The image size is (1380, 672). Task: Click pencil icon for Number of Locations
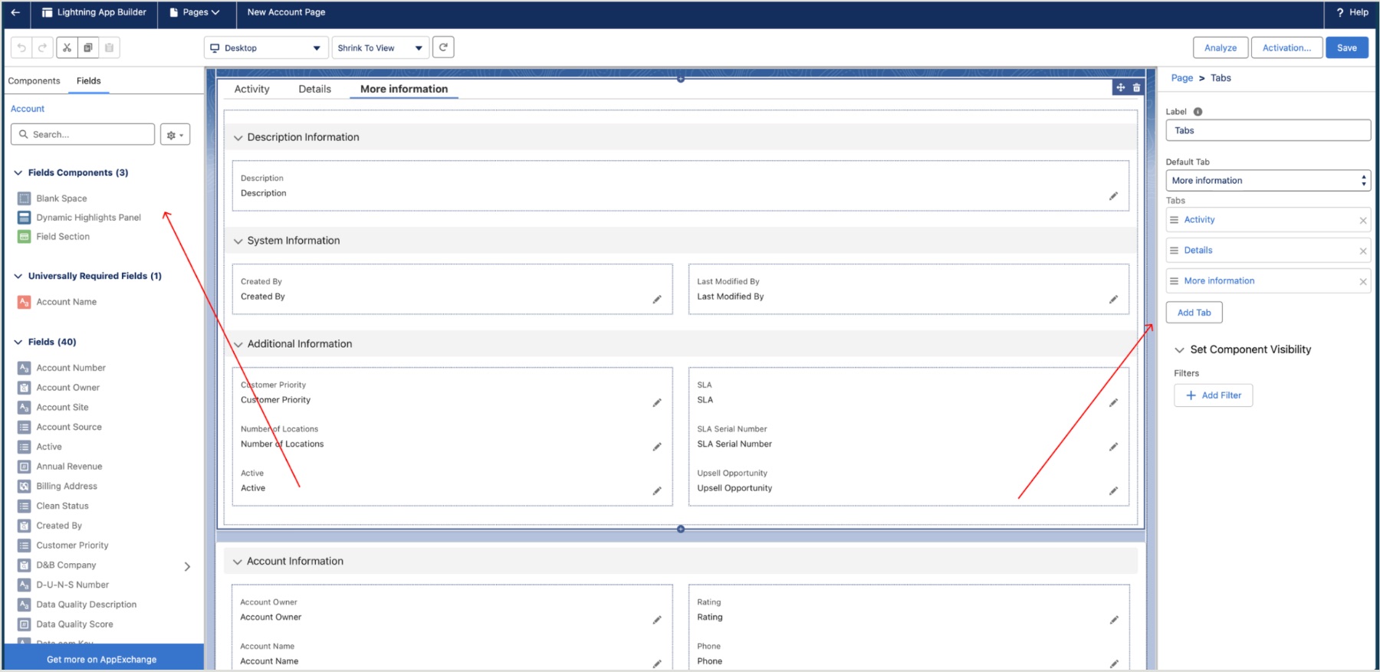tap(657, 447)
